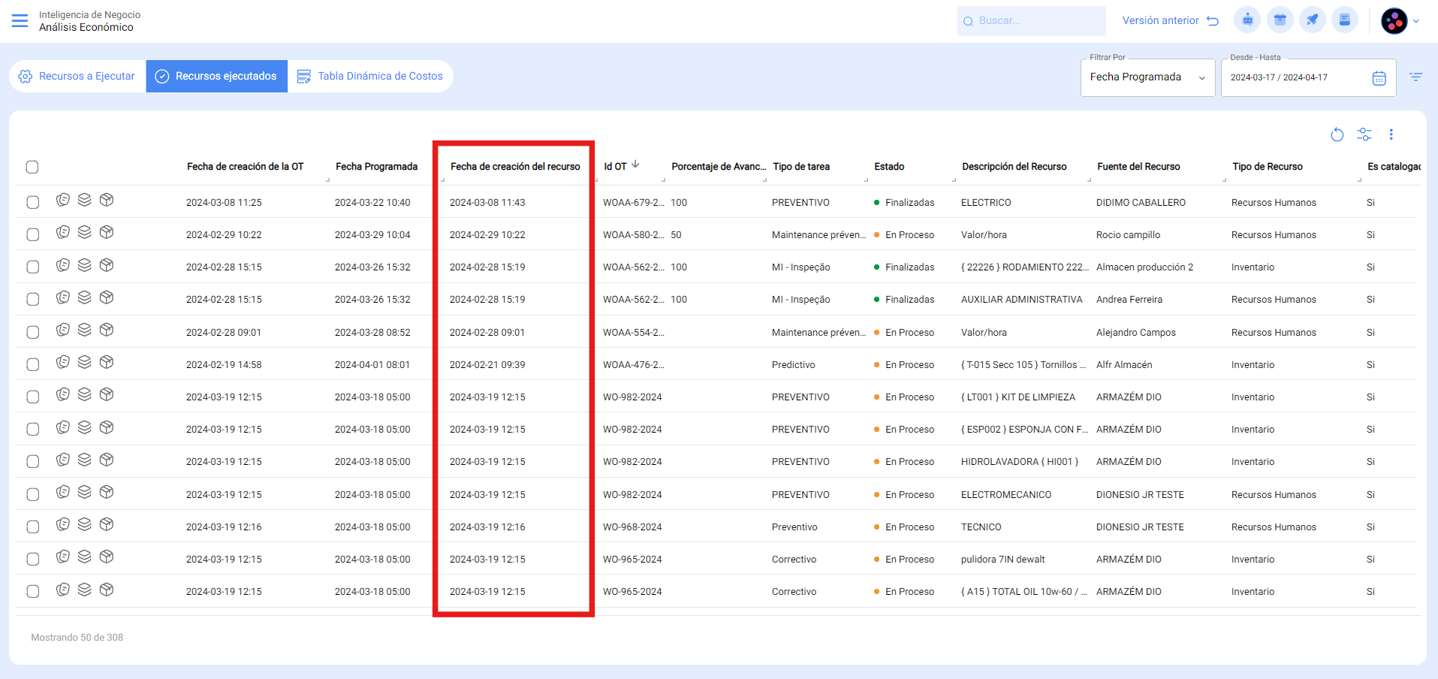Screen dimensions: 1438x679
Task: Open the hamburger navigation menu
Action: pos(20,21)
